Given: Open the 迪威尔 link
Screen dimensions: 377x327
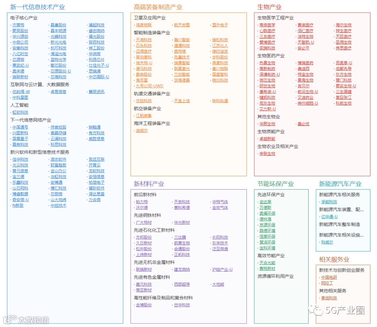Looking at the screenshot, I should (142, 131).
